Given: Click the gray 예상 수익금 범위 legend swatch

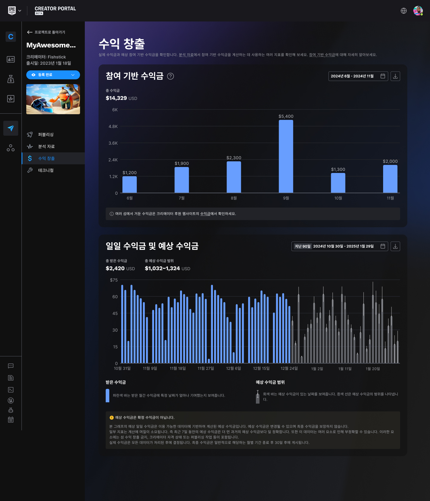Looking at the screenshot, I should point(258,397).
